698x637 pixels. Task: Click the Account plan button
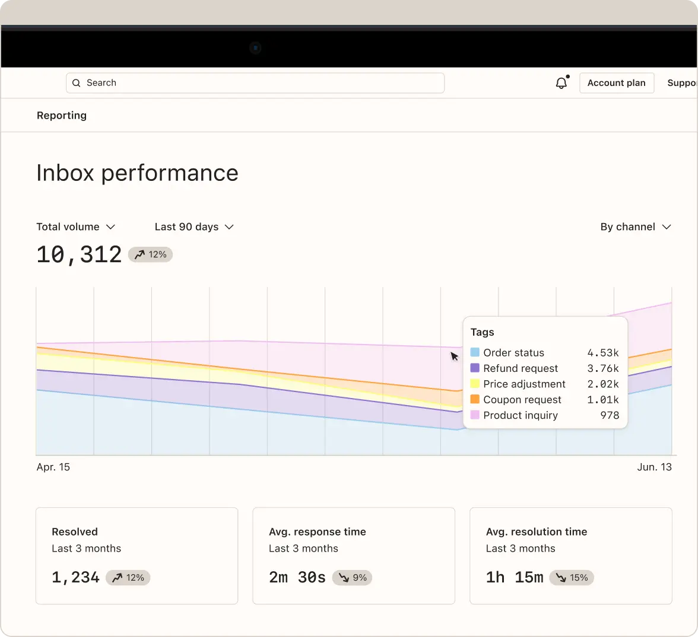coord(617,82)
